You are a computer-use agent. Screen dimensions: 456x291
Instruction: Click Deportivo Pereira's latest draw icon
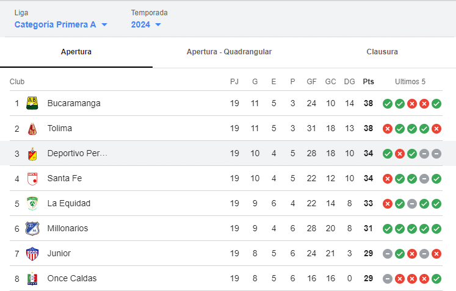point(436,154)
